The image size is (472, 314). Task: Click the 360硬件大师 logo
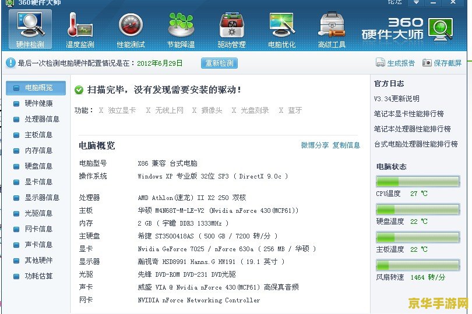coord(407,29)
